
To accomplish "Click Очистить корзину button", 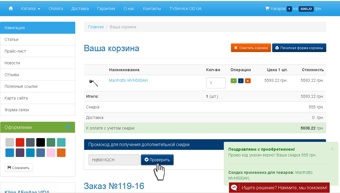I will click(251, 48).
